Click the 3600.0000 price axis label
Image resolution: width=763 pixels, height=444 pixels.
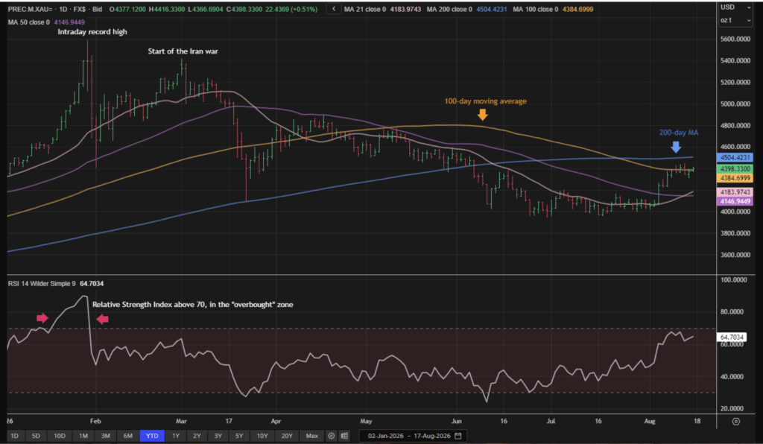[x=735, y=255]
